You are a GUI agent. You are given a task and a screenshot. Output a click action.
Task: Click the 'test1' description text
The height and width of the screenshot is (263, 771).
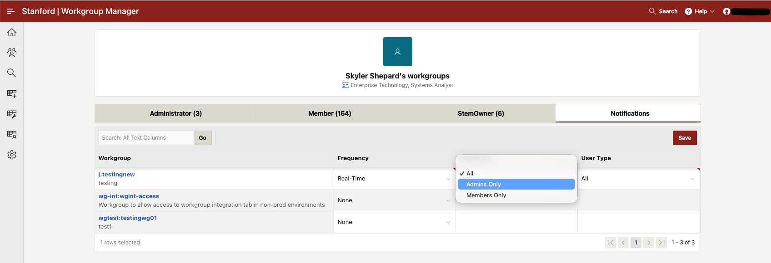pos(105,227)
